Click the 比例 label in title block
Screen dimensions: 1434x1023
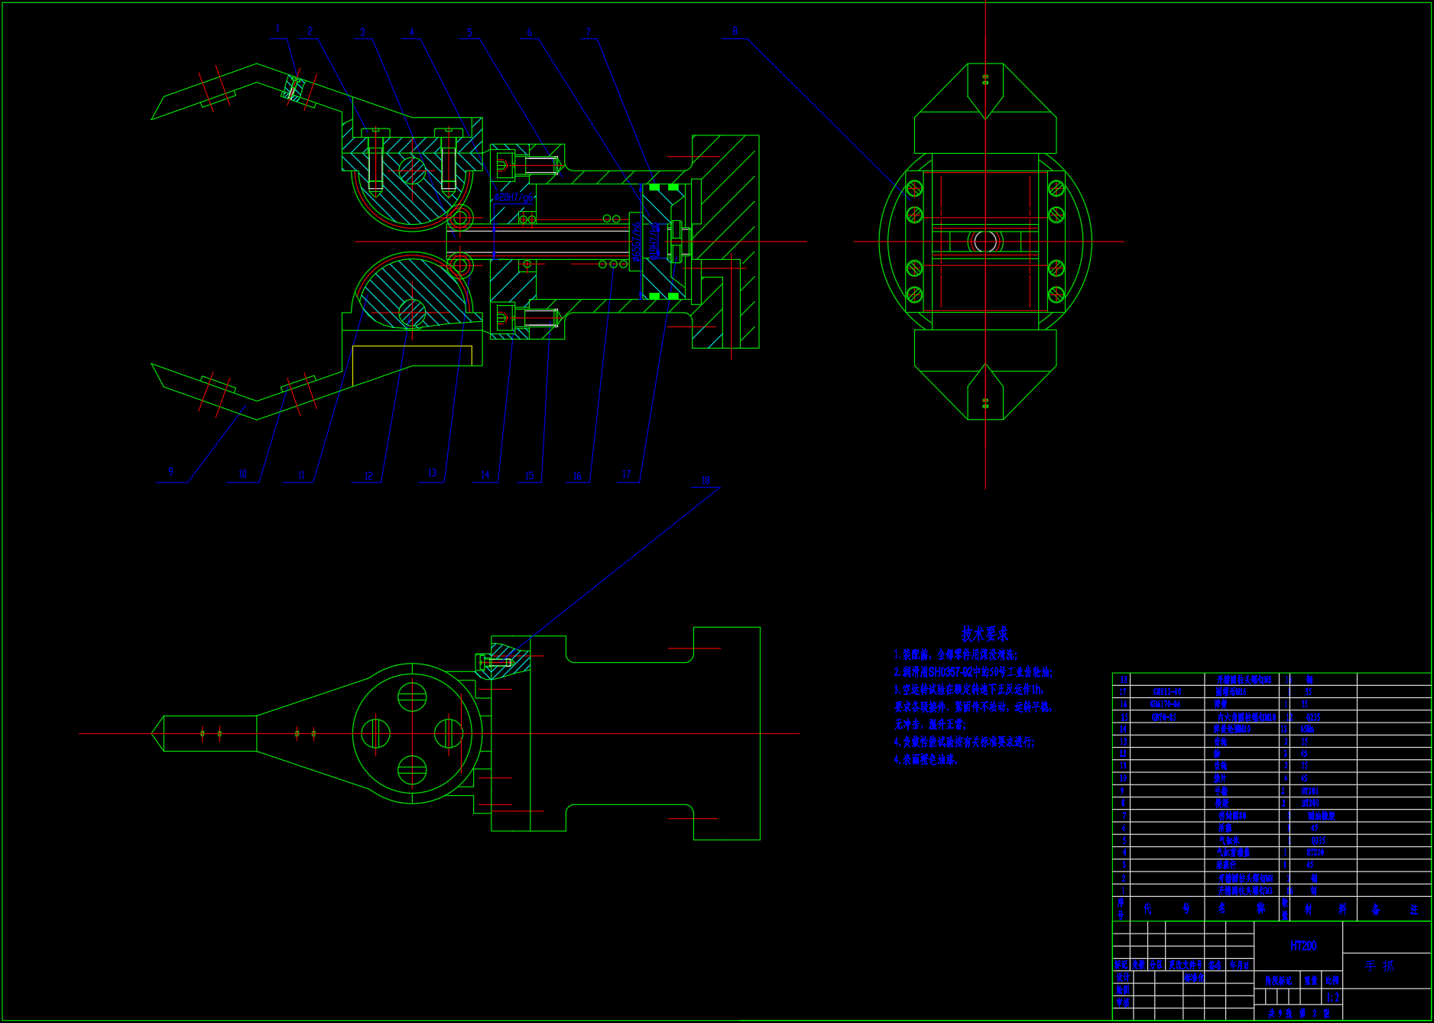click(x=1332, y=980)
